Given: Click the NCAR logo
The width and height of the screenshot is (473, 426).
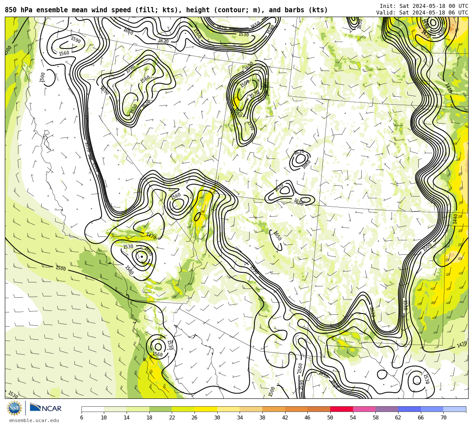Looking at the screenshot, I should (46, 408).
